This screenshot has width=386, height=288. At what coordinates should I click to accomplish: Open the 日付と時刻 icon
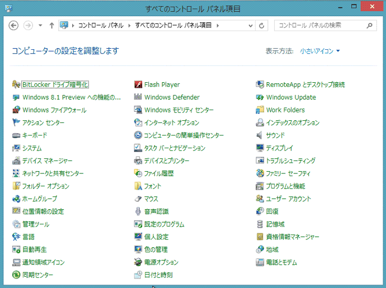[138, 275]
